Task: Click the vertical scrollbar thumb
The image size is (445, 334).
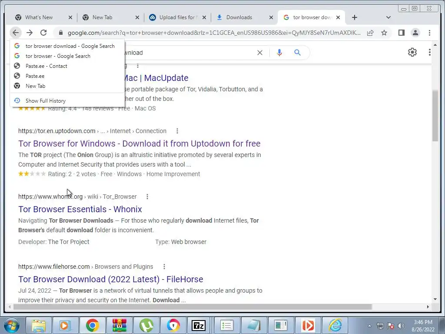Action: point(435,115)
